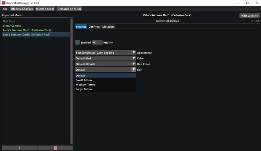The image size is (261, 151).
Task: Click Install 4 Mods
Action: [45, 9]
